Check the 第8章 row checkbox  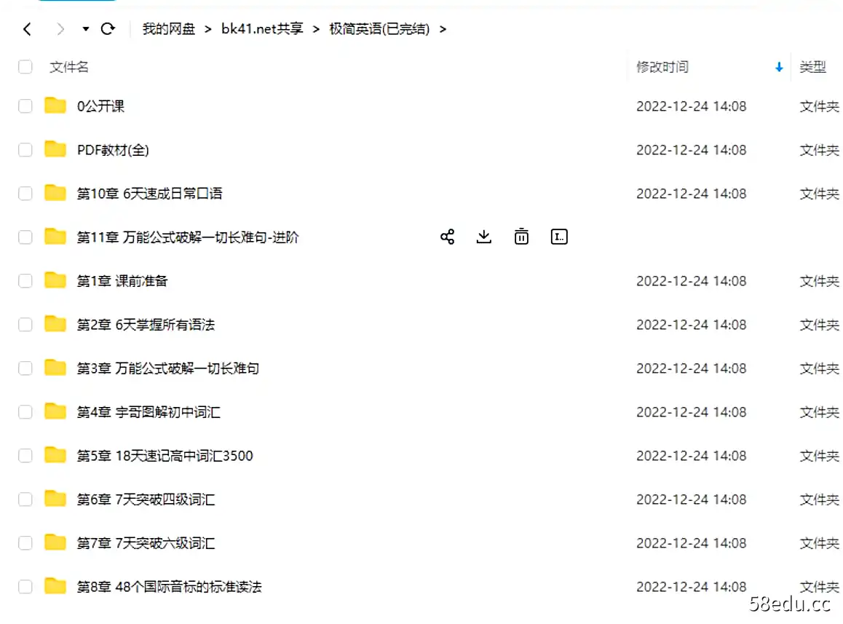[25, 586]
